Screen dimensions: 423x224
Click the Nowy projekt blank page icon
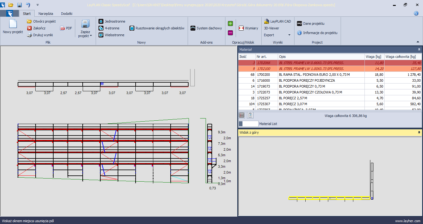click(x=13, y=24)
